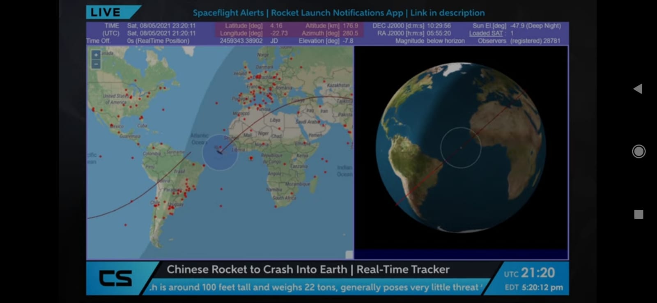Zoom in on the map with the plus button
The image size is (657, 303).
point(96,55)
